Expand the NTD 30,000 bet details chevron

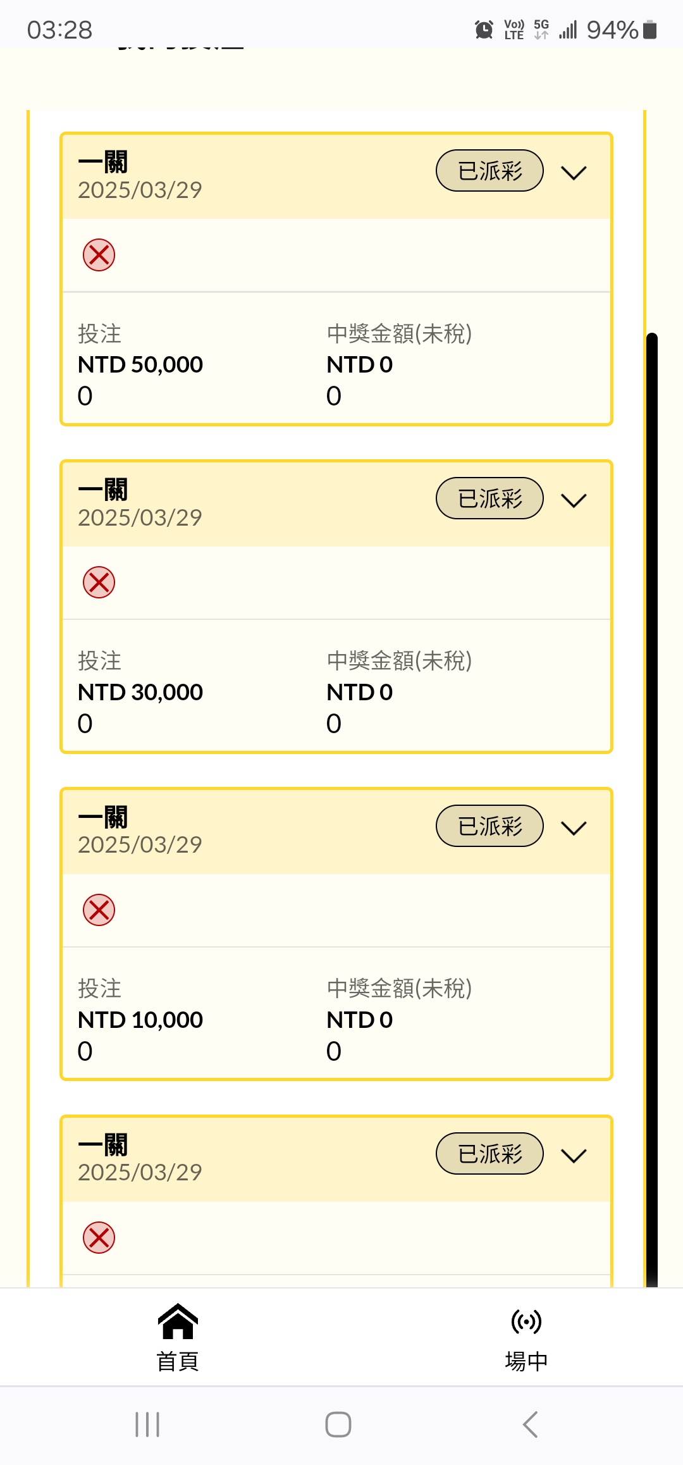point(574,500)
